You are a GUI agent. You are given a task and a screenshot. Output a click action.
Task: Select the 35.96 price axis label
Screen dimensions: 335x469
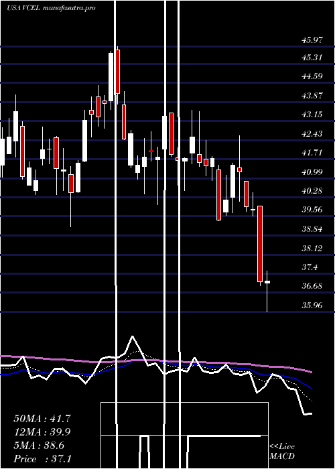312,306
